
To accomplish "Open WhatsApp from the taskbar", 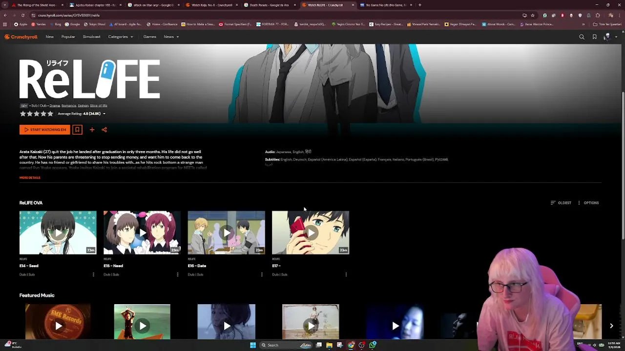I will click(x=373, y=345).
